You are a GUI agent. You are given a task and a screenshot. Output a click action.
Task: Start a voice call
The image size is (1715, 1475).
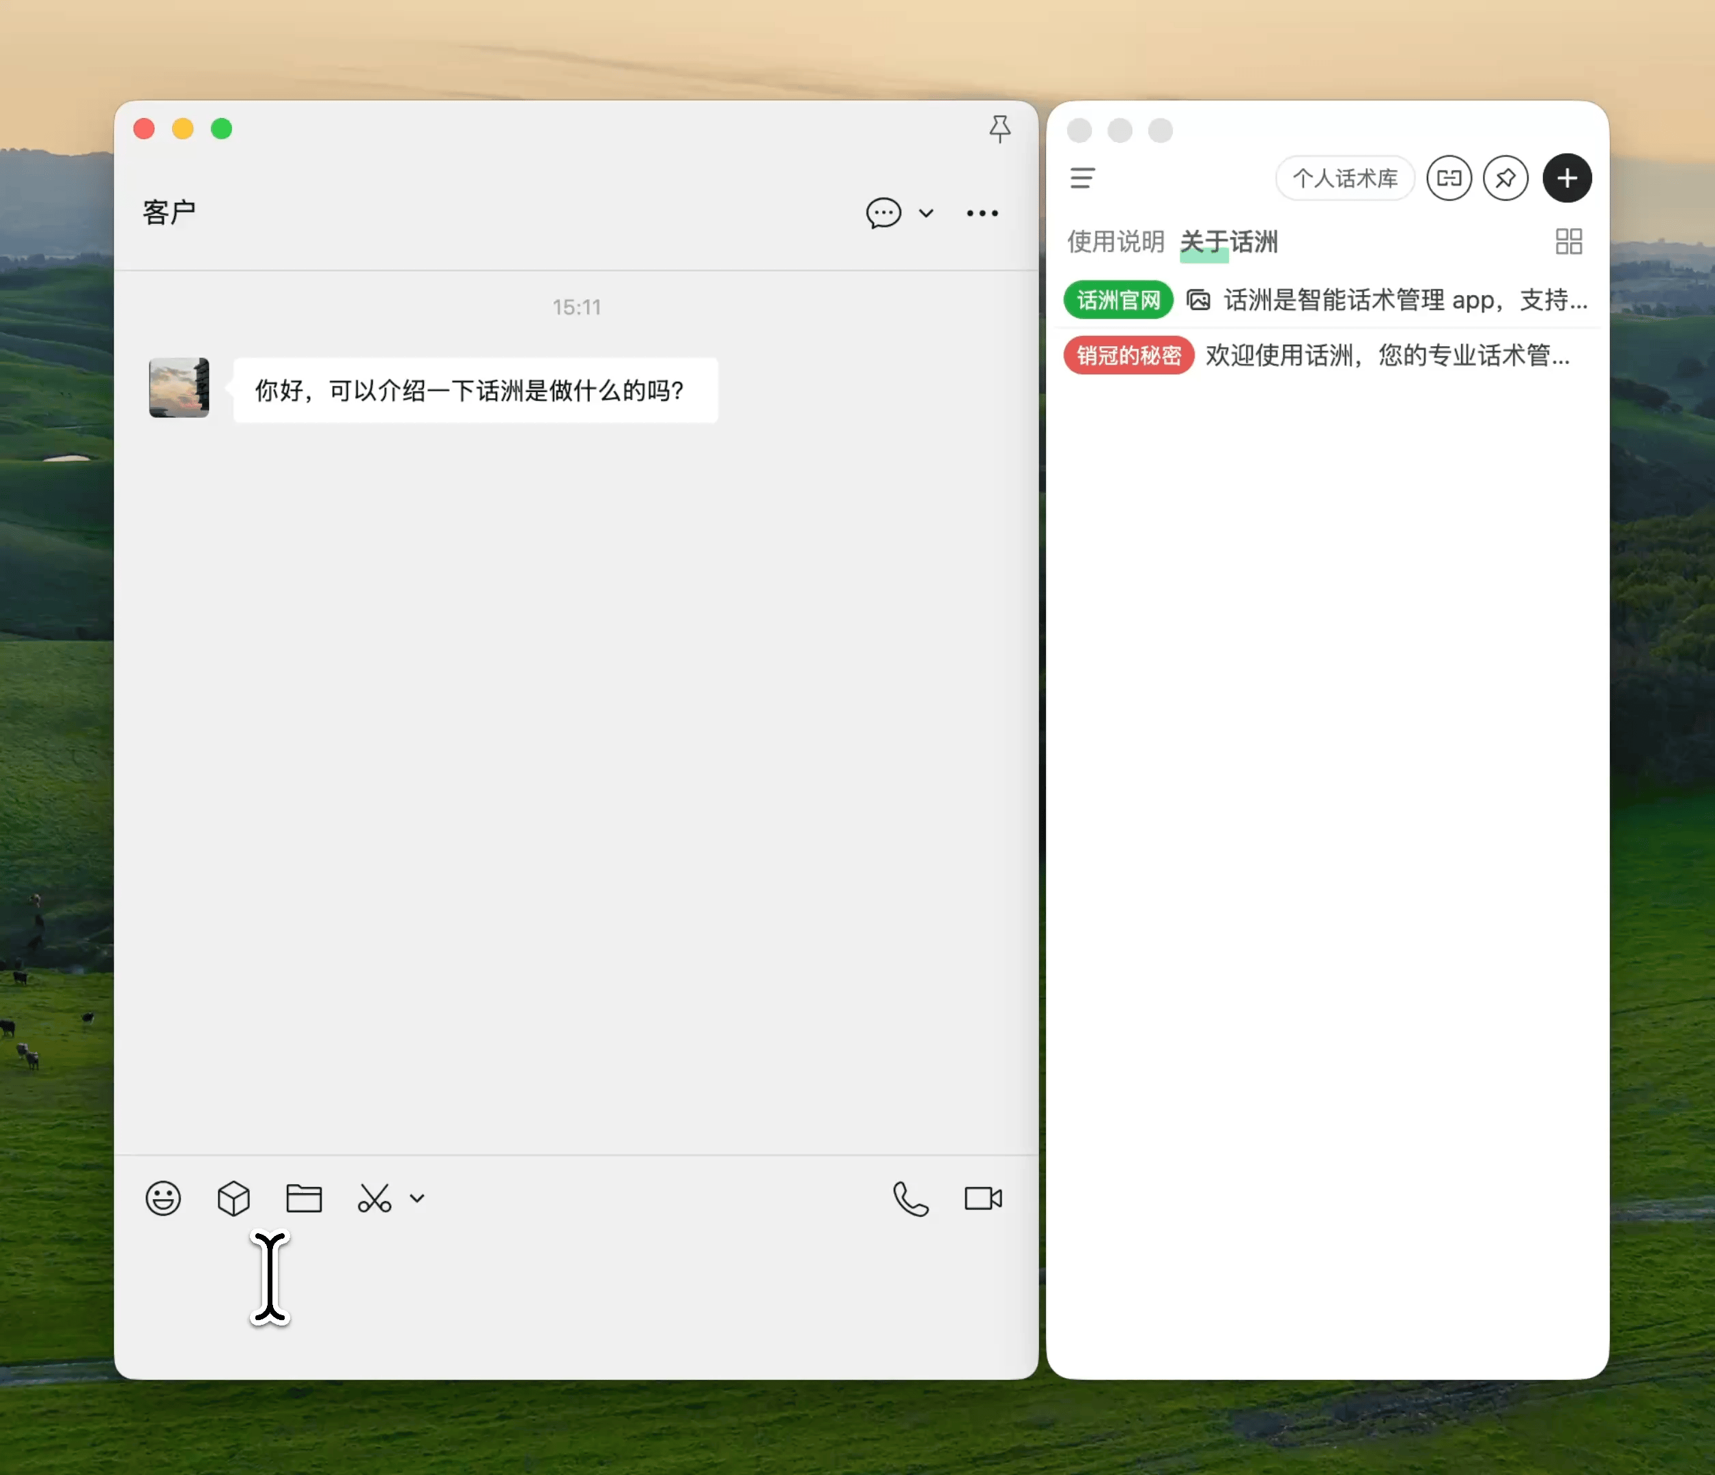pyautogui.click(x=911, y=1198)
